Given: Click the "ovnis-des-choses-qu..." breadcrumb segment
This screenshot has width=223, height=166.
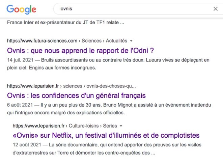Looking at the screenshot, I should point(111,86).
